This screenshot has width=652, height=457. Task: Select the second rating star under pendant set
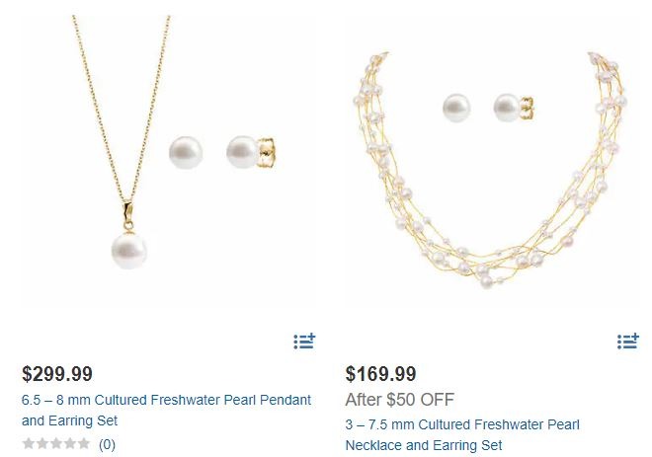coord(42,444)
